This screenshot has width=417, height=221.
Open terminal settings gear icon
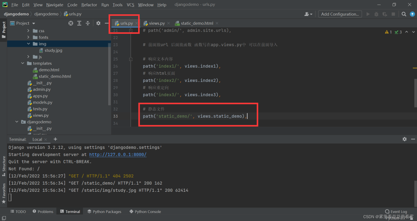tap(404, 139)
